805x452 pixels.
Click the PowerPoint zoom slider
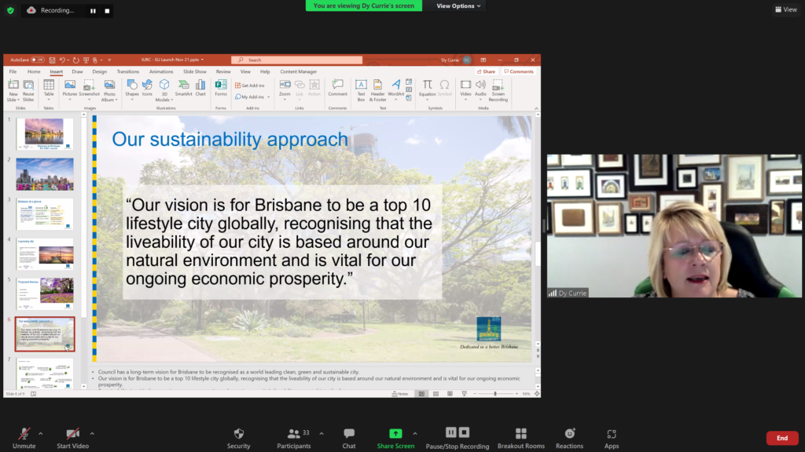[x=497, y=394]
